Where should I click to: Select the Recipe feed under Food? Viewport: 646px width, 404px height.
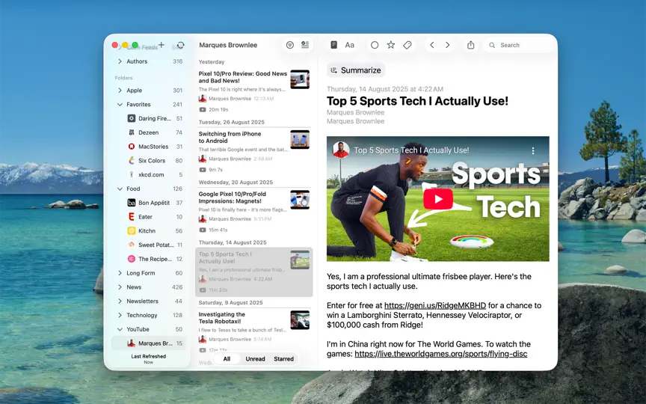pos(149,258)
